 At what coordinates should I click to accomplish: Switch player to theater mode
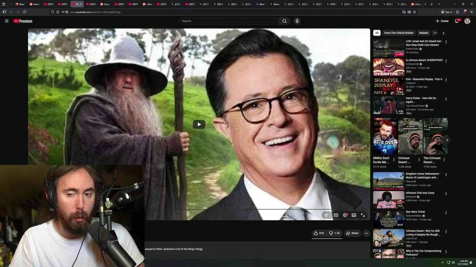(354, 215)
